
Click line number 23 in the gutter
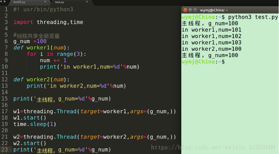[5, 150]
